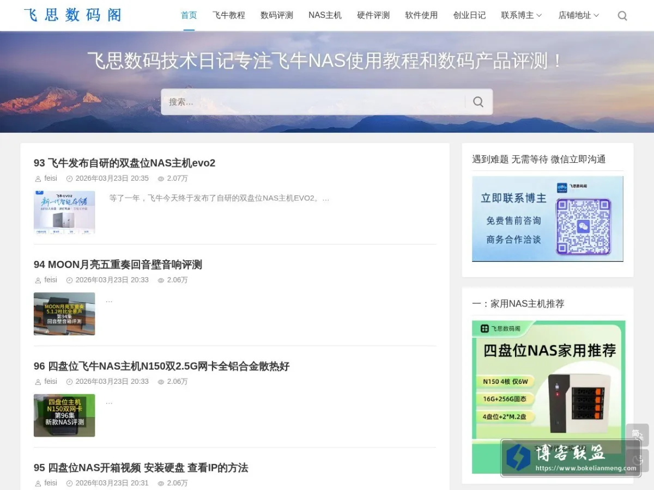Viewport: 654px width, 490px height.
Task: Click author feisi under post 94
Action: [x=51, y=280]
